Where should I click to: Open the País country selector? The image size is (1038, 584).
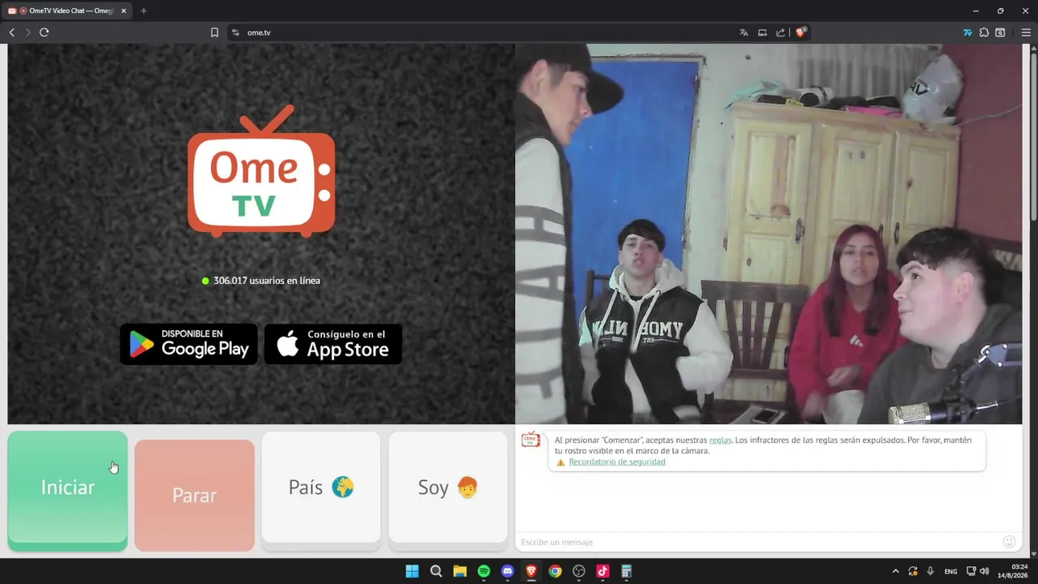(321, 487)
